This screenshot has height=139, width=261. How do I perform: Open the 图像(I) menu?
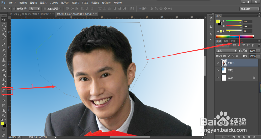(x=33, y=3)
